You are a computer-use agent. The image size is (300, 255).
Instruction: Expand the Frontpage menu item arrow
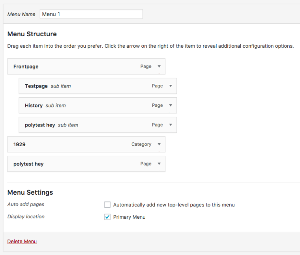point(159,67)
